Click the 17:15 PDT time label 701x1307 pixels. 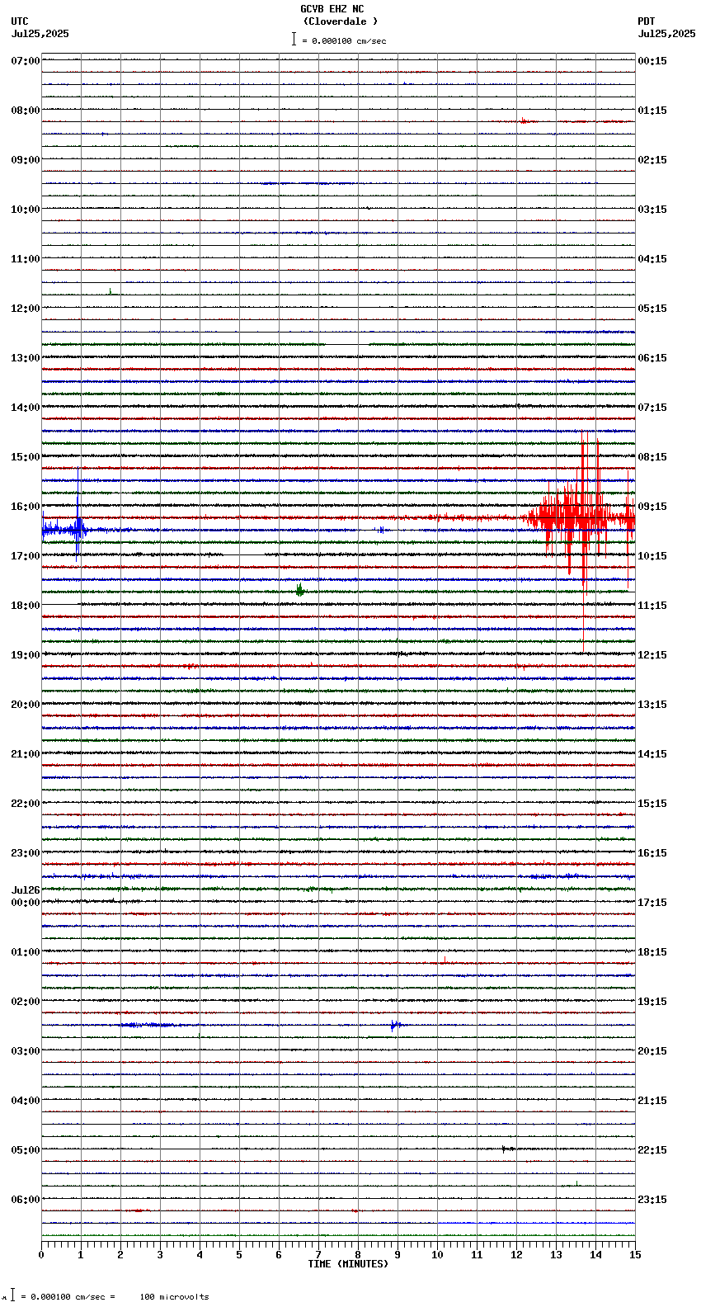pos(652,903)
